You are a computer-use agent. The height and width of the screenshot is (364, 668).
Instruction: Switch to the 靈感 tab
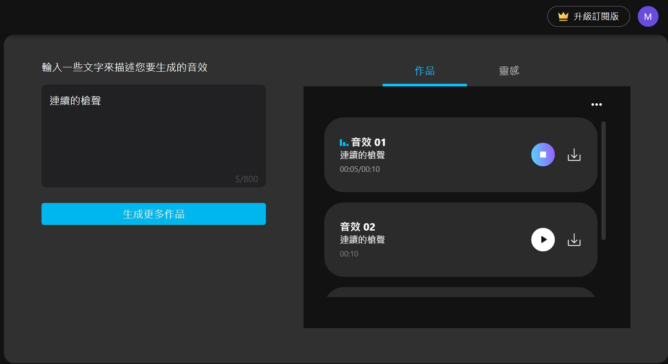tap(508, 70)
